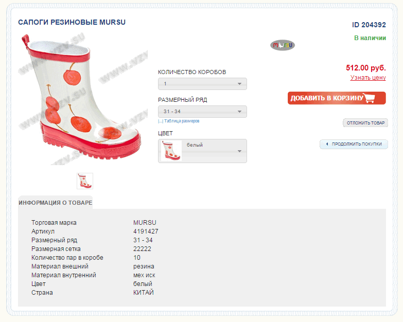Image resolution: width=403 pixels, height=322 pixels.
Task: Switch to the Информация о товаре tab
Action: pyautogui.click(x=56, y=203)
